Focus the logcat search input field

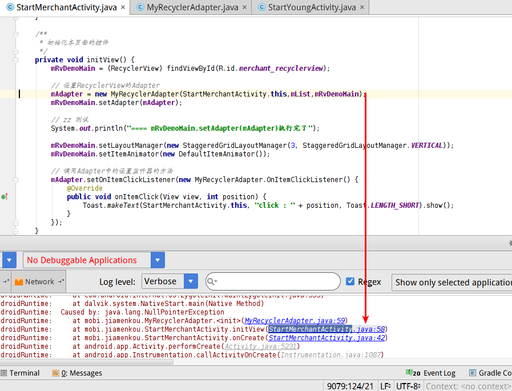(x=273, y=281)
